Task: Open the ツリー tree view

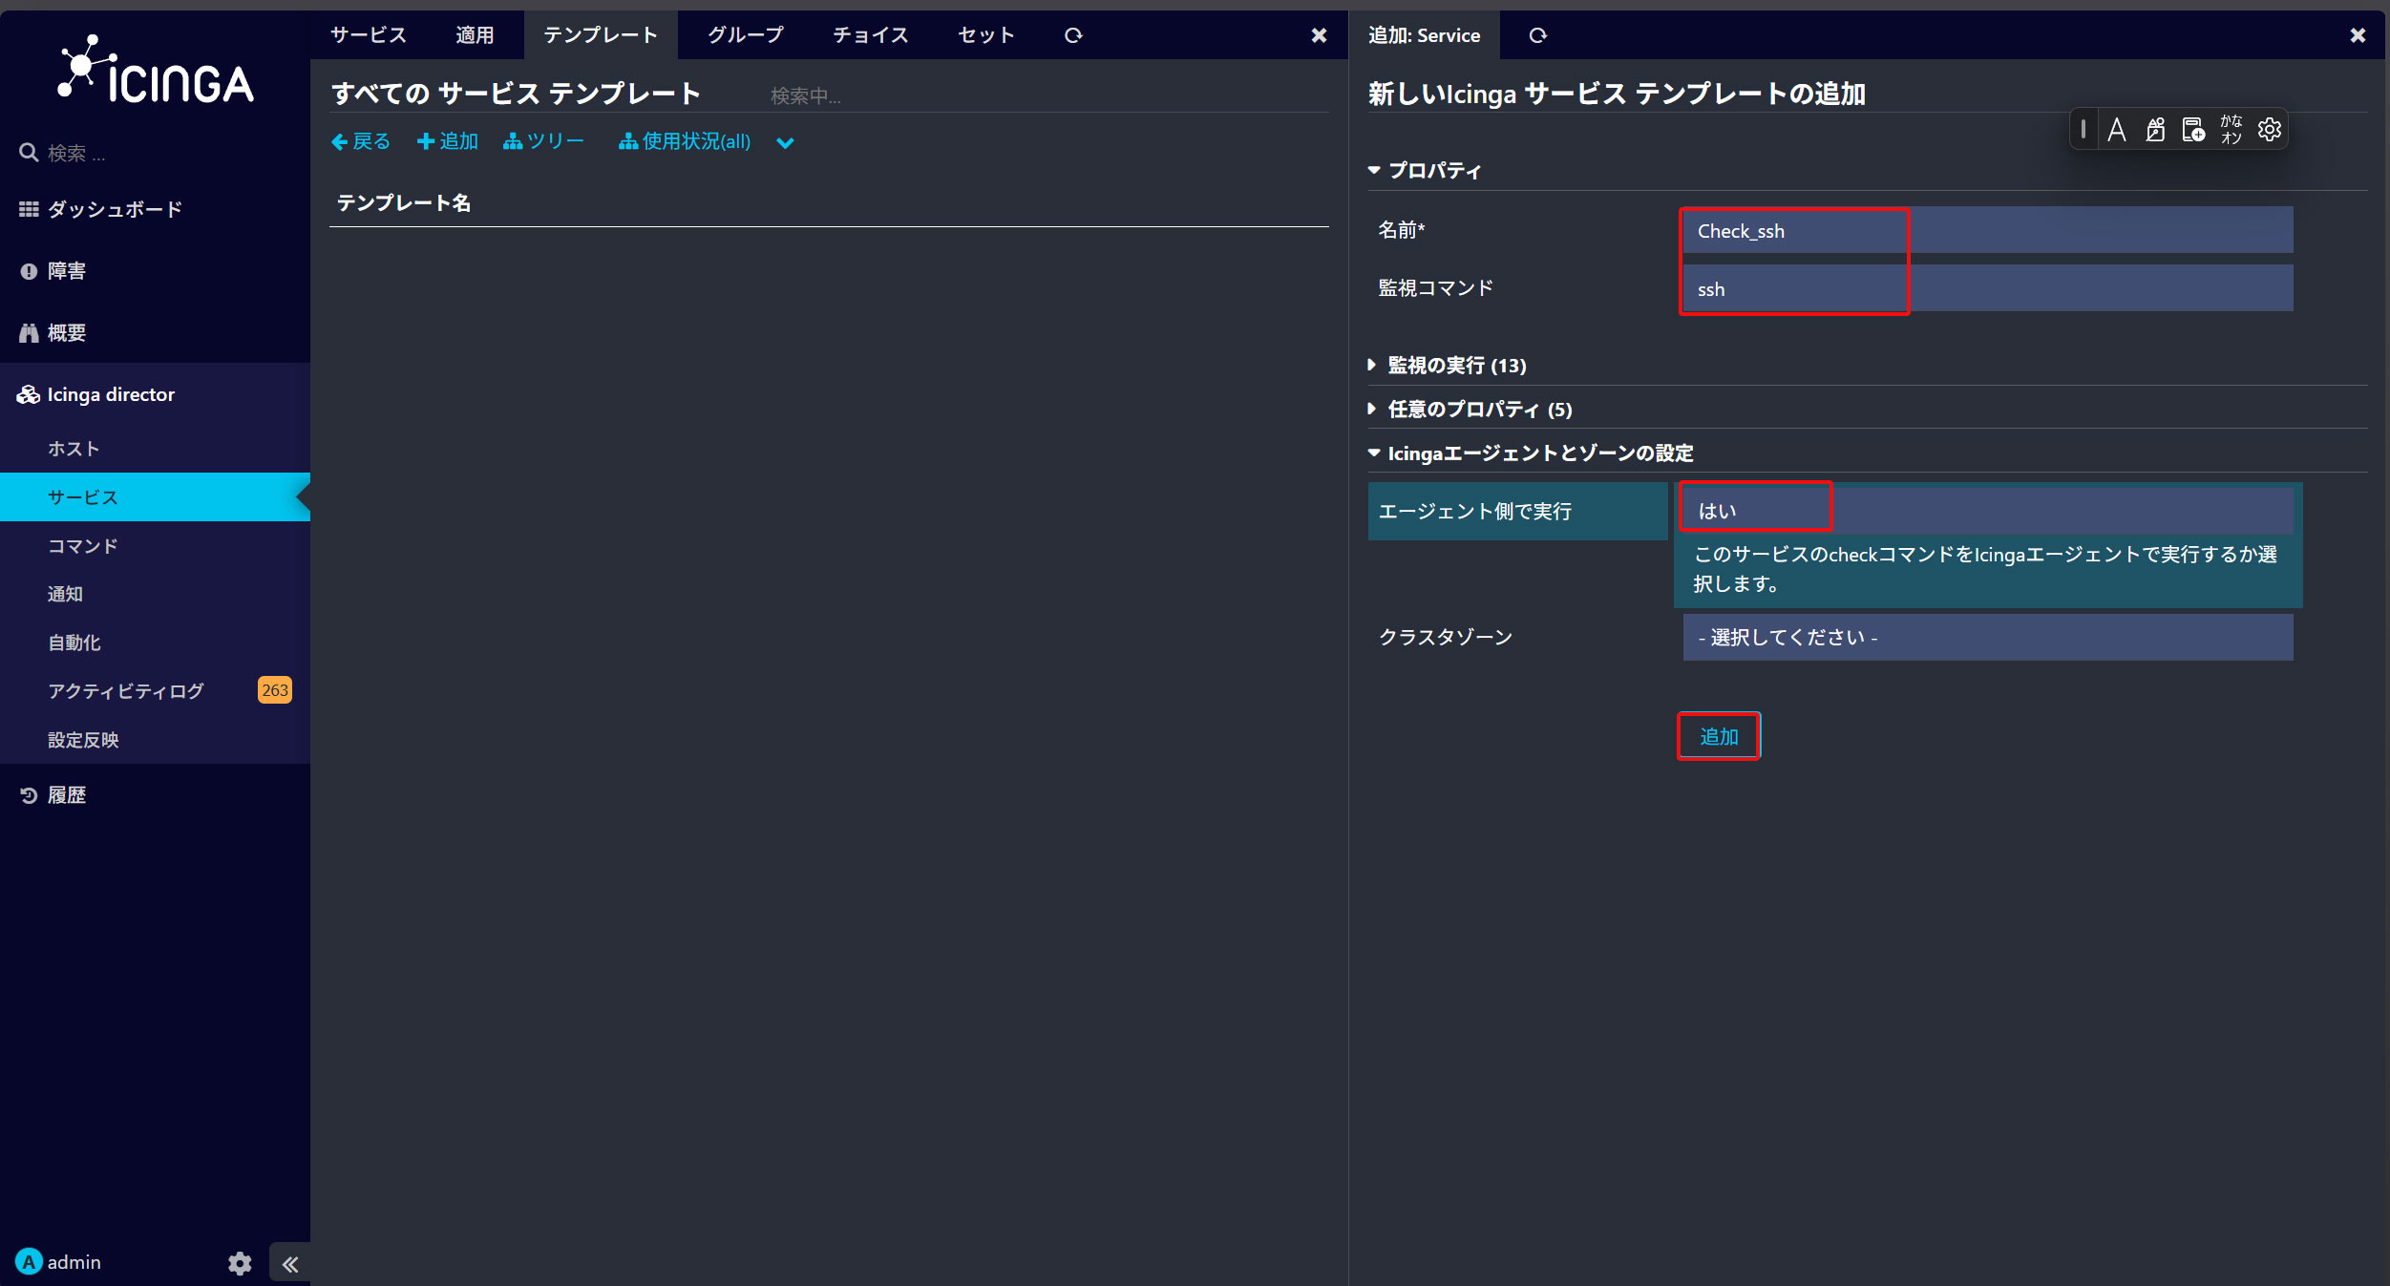Action: click(543, 141)
